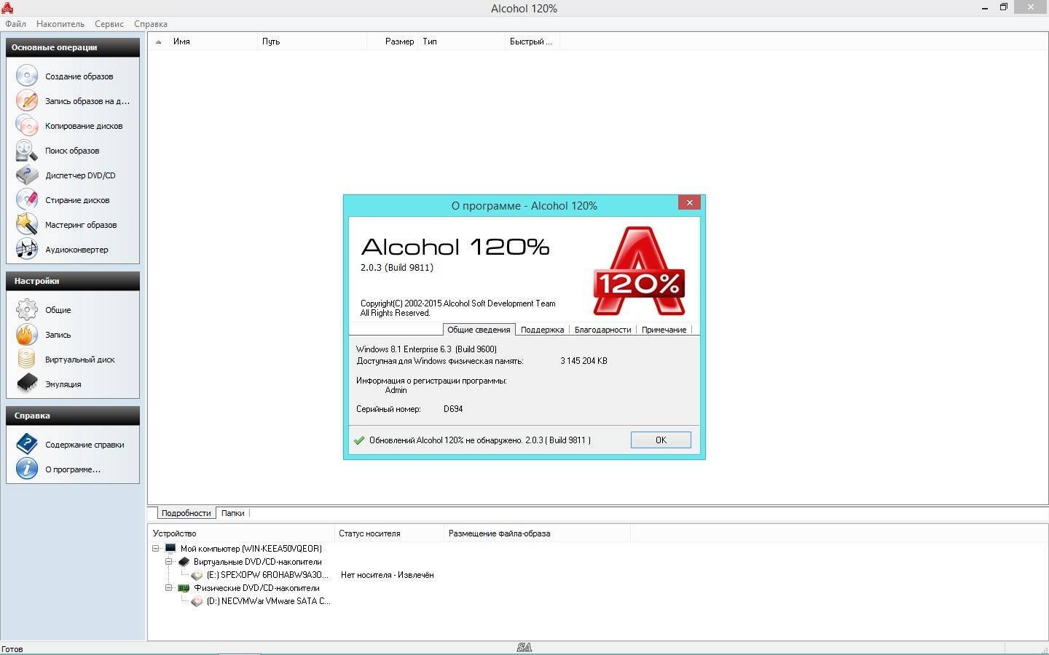This screenshot has width=1049, height=655.
Task: Click the 'Готов' status bar text
Action: click(12, 648)
